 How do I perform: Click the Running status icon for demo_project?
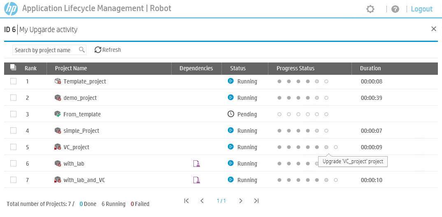point(231,98)
